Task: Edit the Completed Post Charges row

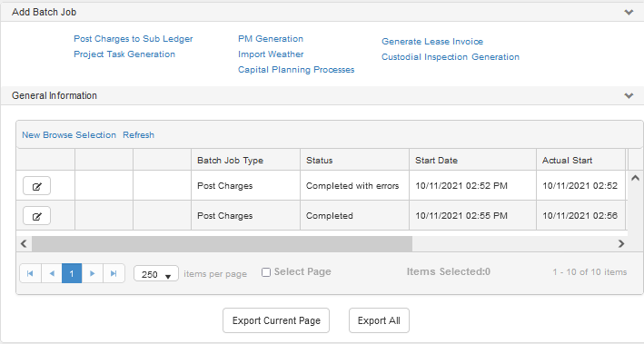Action: coord(36,216)
